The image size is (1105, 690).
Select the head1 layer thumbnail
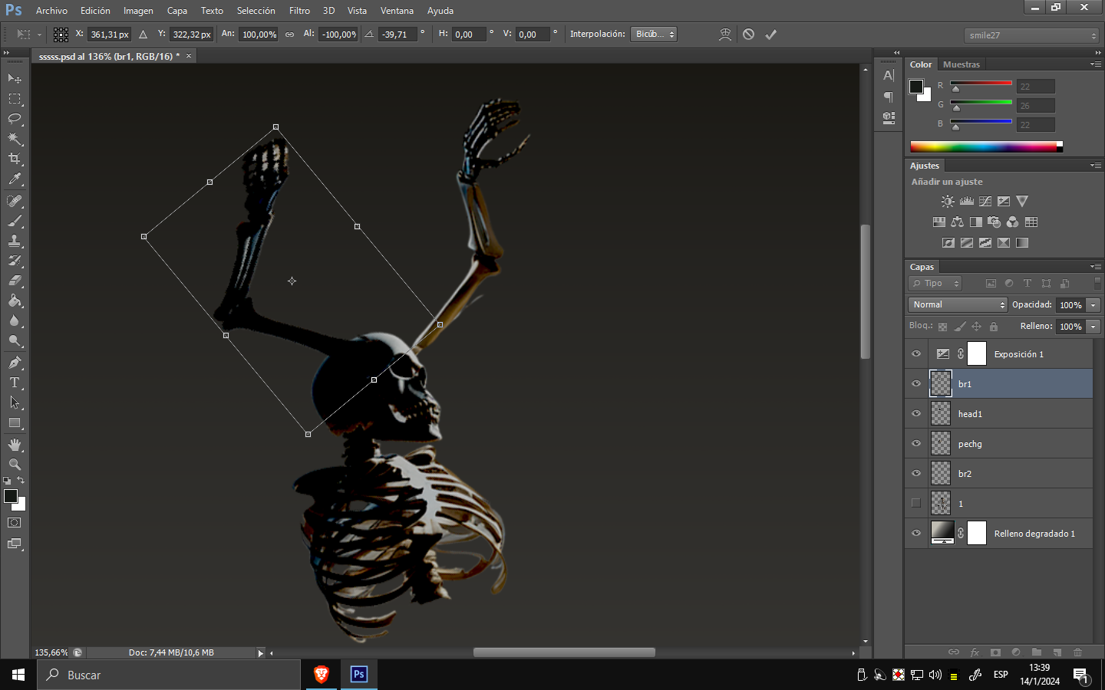pos(941,414)
